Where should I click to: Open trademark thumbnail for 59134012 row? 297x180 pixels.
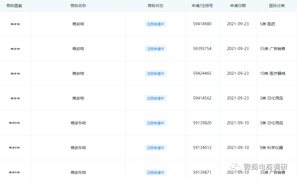tap(14, 148)
